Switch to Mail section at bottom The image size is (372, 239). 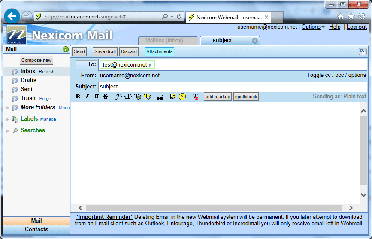tap(36, 221)
